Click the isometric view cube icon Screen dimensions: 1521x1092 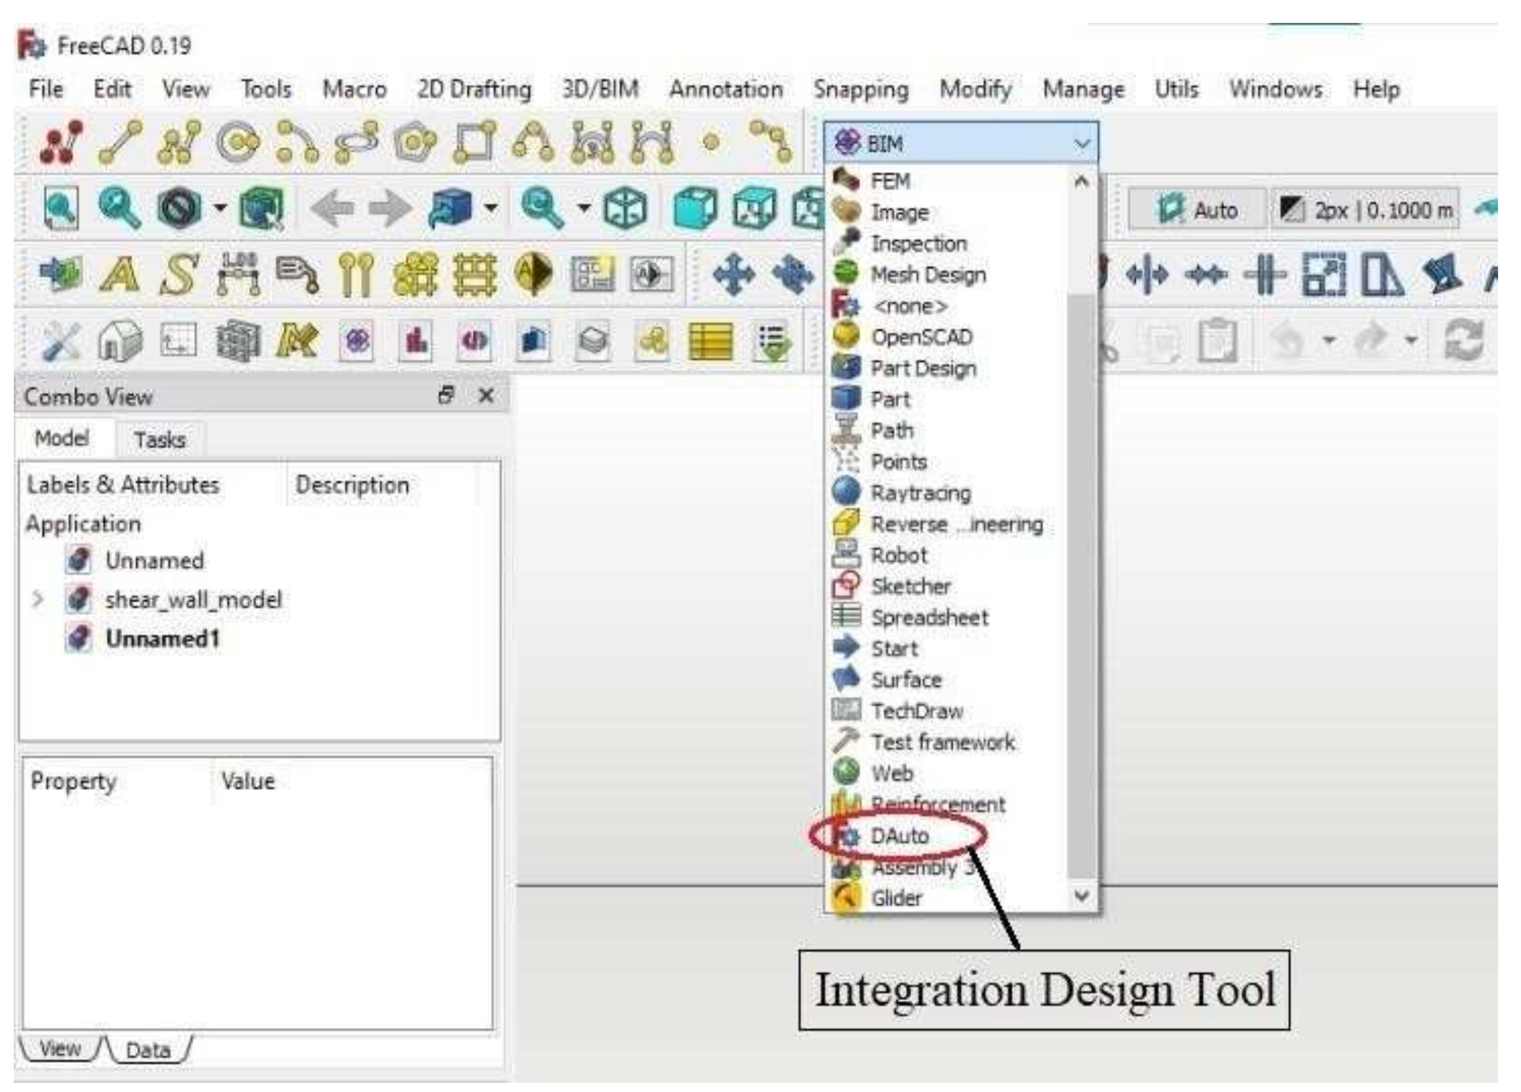click(625, 208)
